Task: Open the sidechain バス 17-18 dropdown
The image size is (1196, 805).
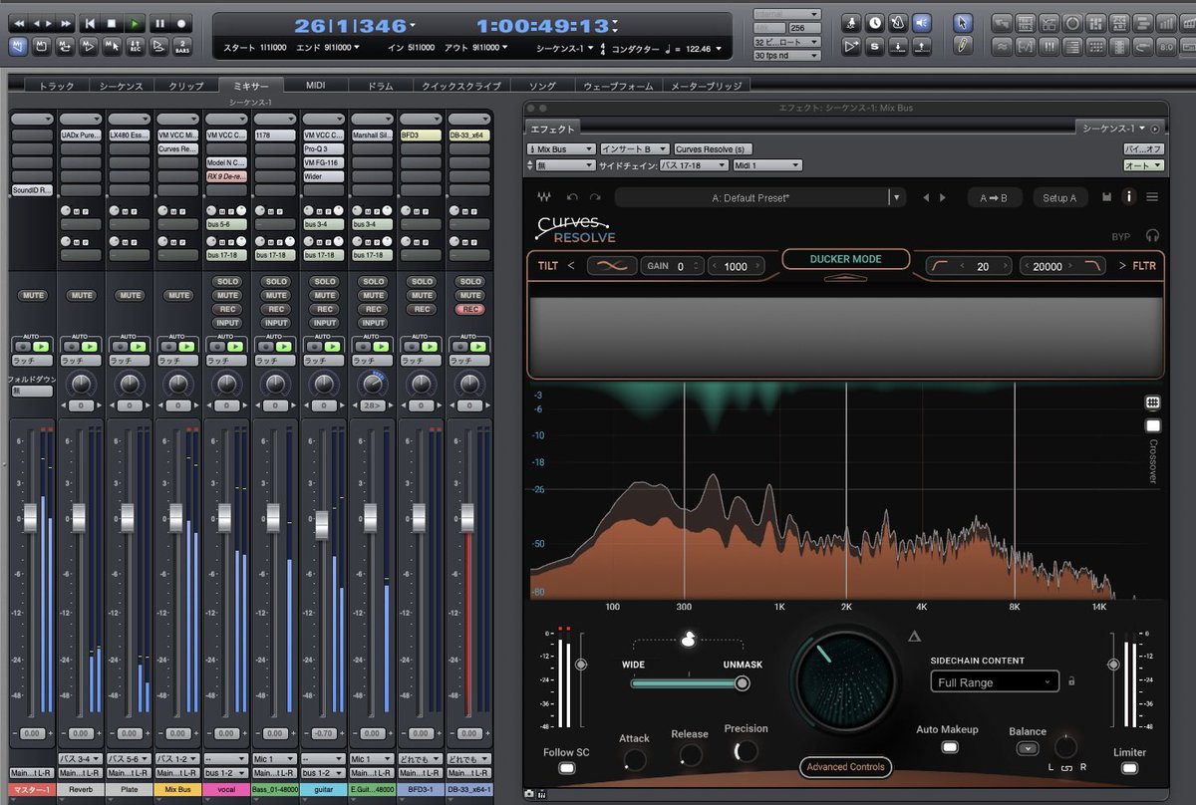Action: [x=694, y=165]
